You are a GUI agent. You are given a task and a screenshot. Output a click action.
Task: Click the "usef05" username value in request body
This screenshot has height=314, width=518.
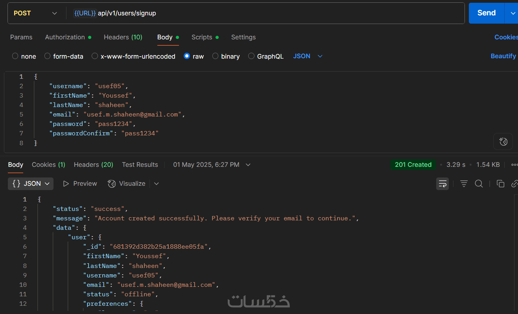coord(109,86)
